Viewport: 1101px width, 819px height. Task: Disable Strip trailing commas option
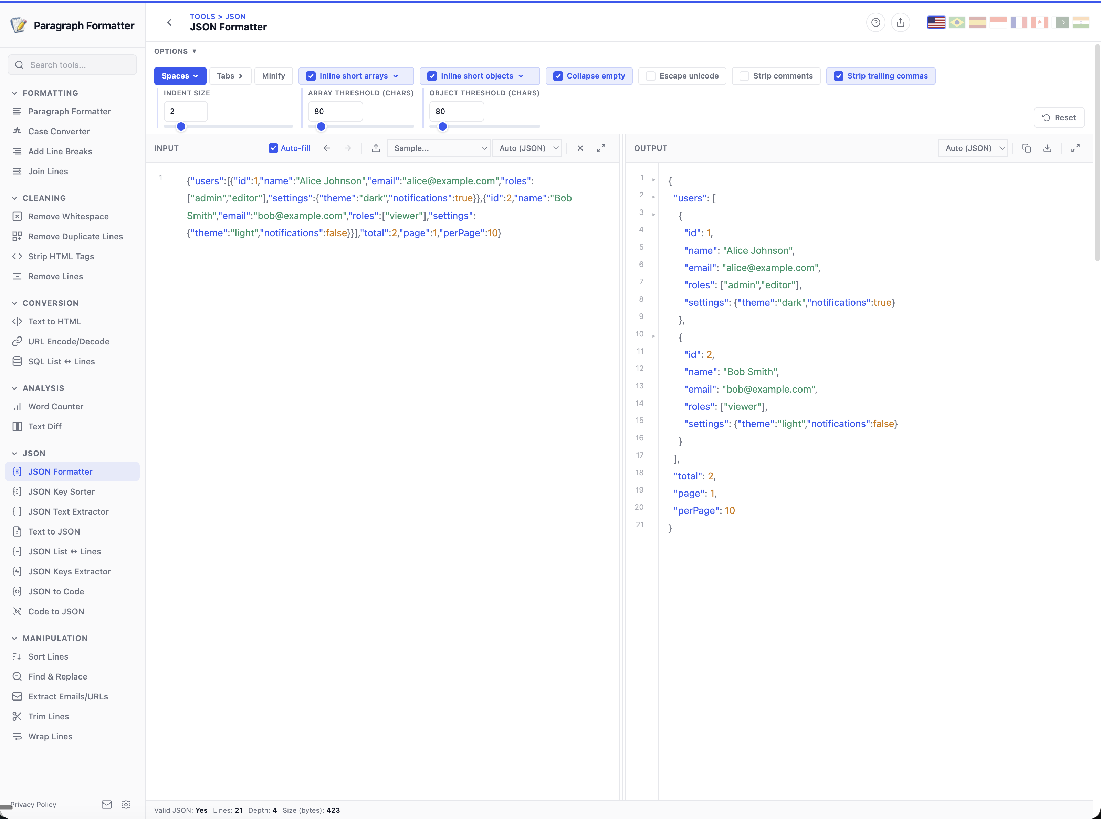coord(881,76)
